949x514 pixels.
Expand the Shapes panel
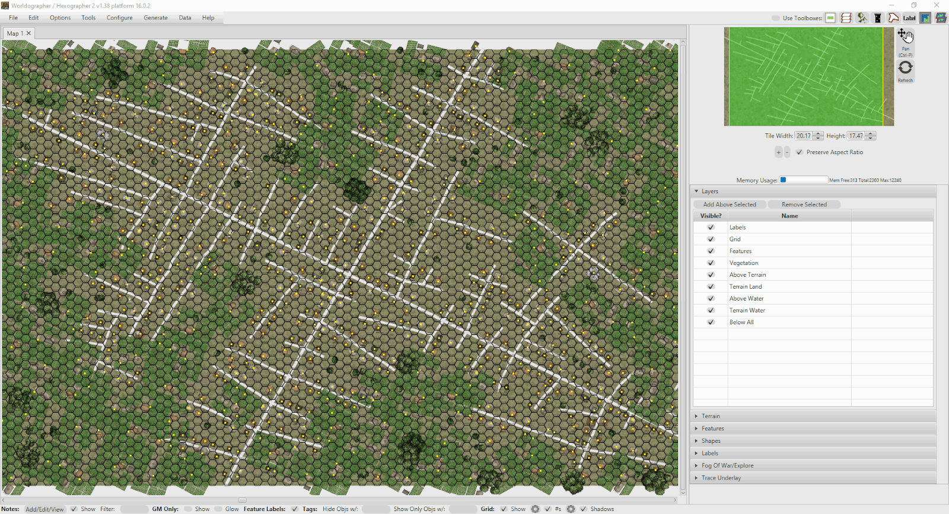[813, 441]
